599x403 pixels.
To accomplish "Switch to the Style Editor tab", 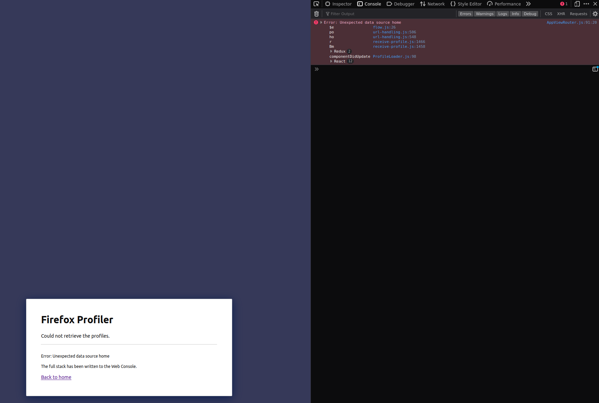I will pos(466,4).
